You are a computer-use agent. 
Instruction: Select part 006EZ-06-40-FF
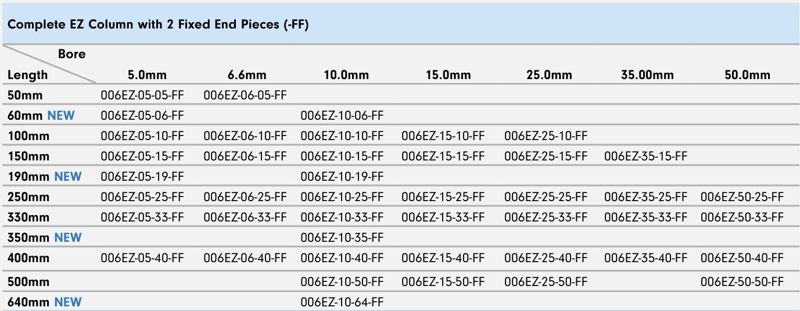click(245, 258)
